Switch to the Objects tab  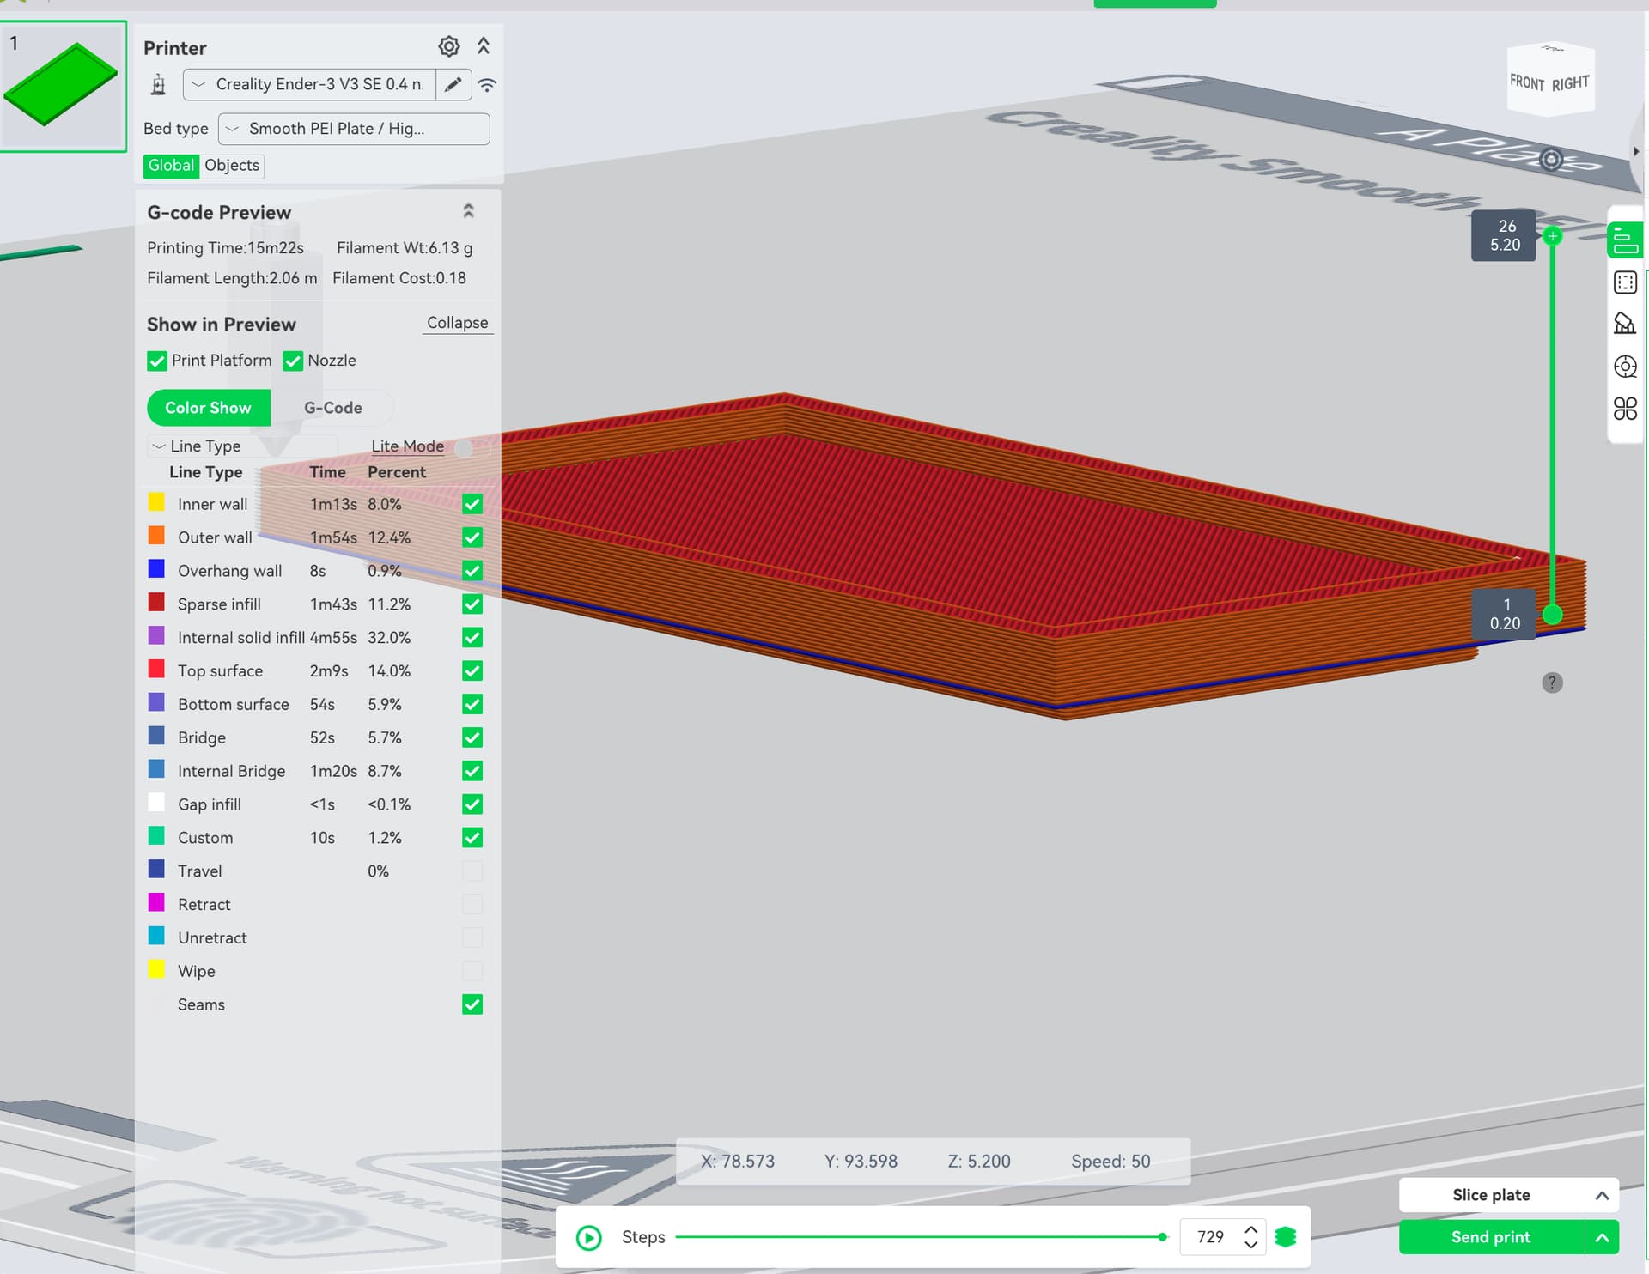[x=232, y=166]
